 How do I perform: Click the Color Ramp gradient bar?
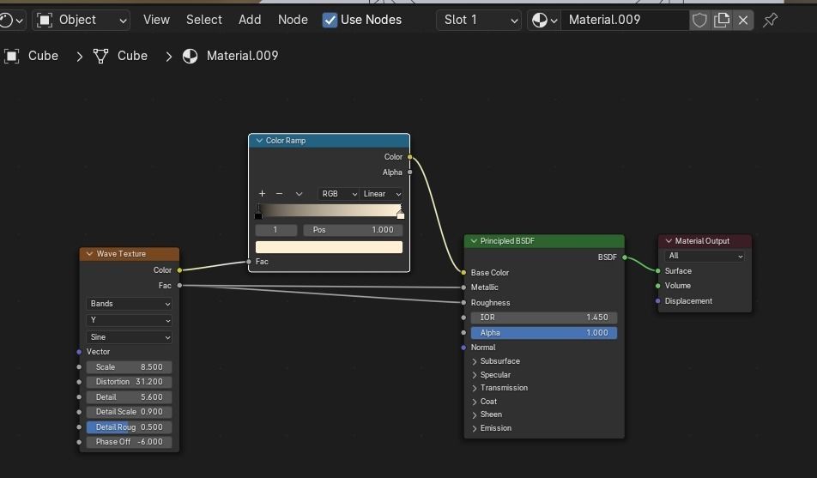(329, 209)
